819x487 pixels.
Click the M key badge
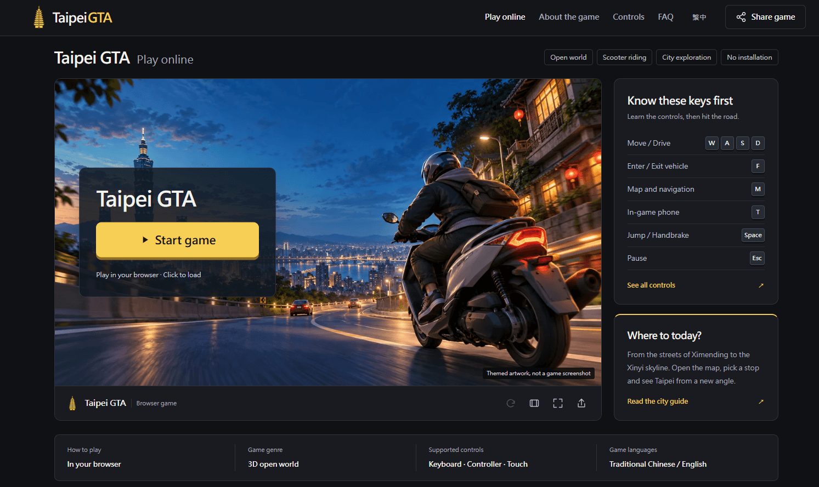click(758, 189)
